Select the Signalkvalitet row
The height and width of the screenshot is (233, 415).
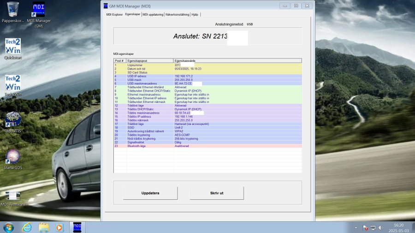[208, 142]
